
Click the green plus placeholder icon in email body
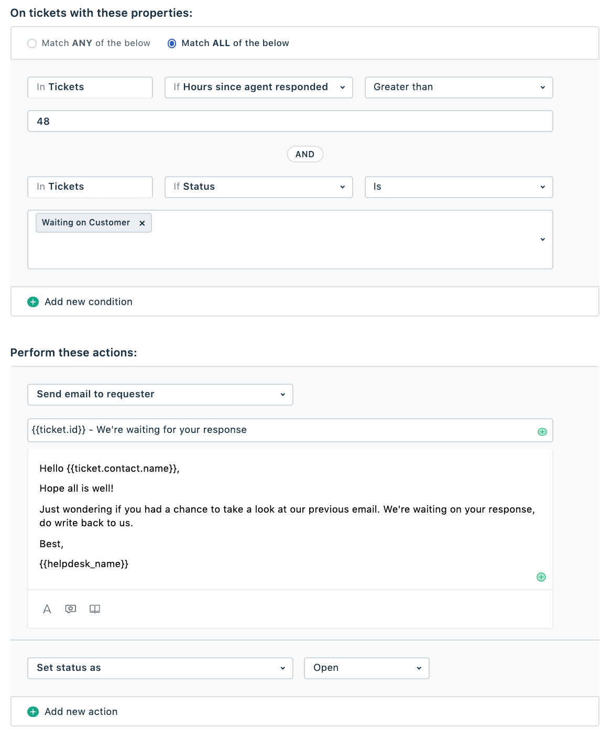click(x=541, y=577)
